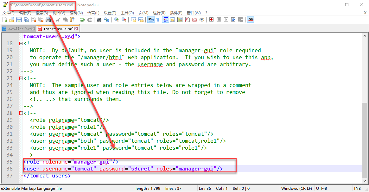Click the vertical scrollbar thumb
This screenshot has width=369, height=192.
pyautogui.click(x=365, y=140)
